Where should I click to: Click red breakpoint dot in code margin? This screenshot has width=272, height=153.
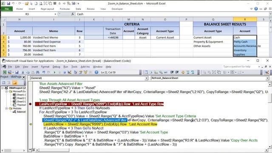tap(30, 104)
